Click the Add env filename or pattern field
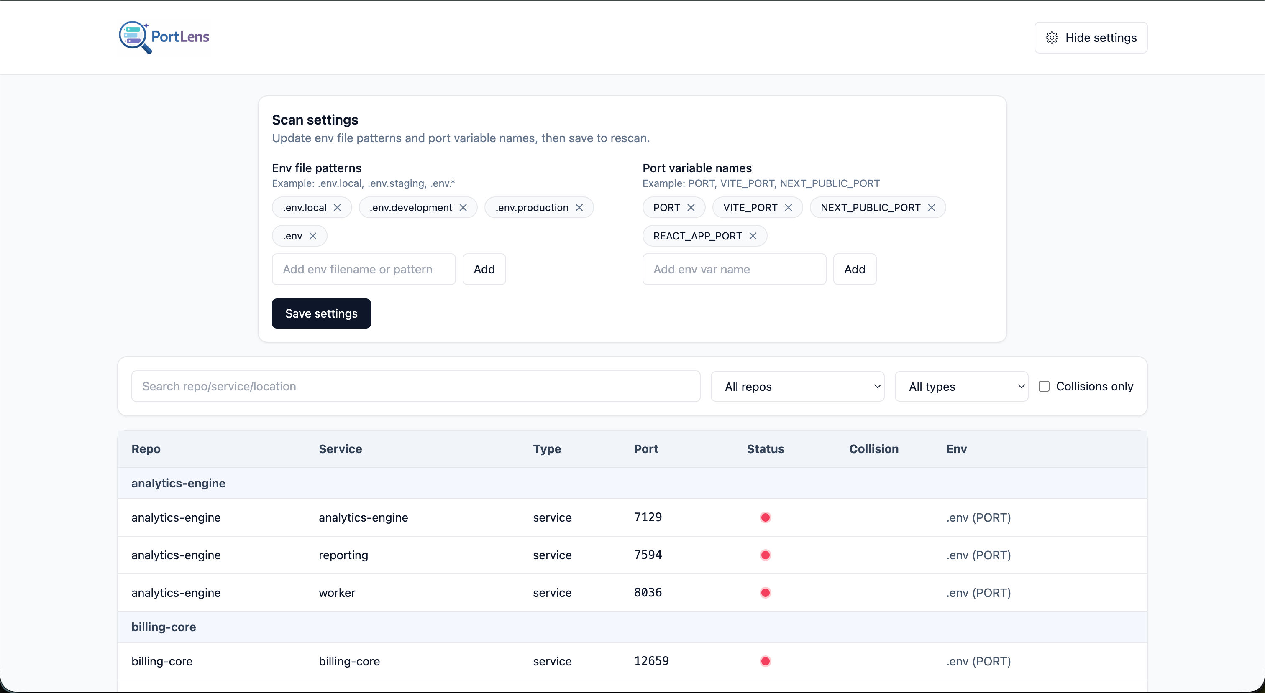 click(x=364, y=269)
